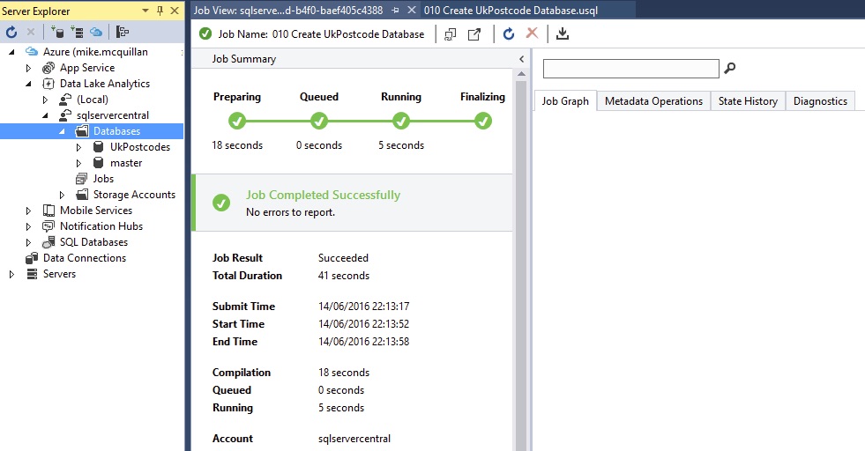Click the Connect to Server icon
Viewport: 865px width, 451px height.
point(77,32)
